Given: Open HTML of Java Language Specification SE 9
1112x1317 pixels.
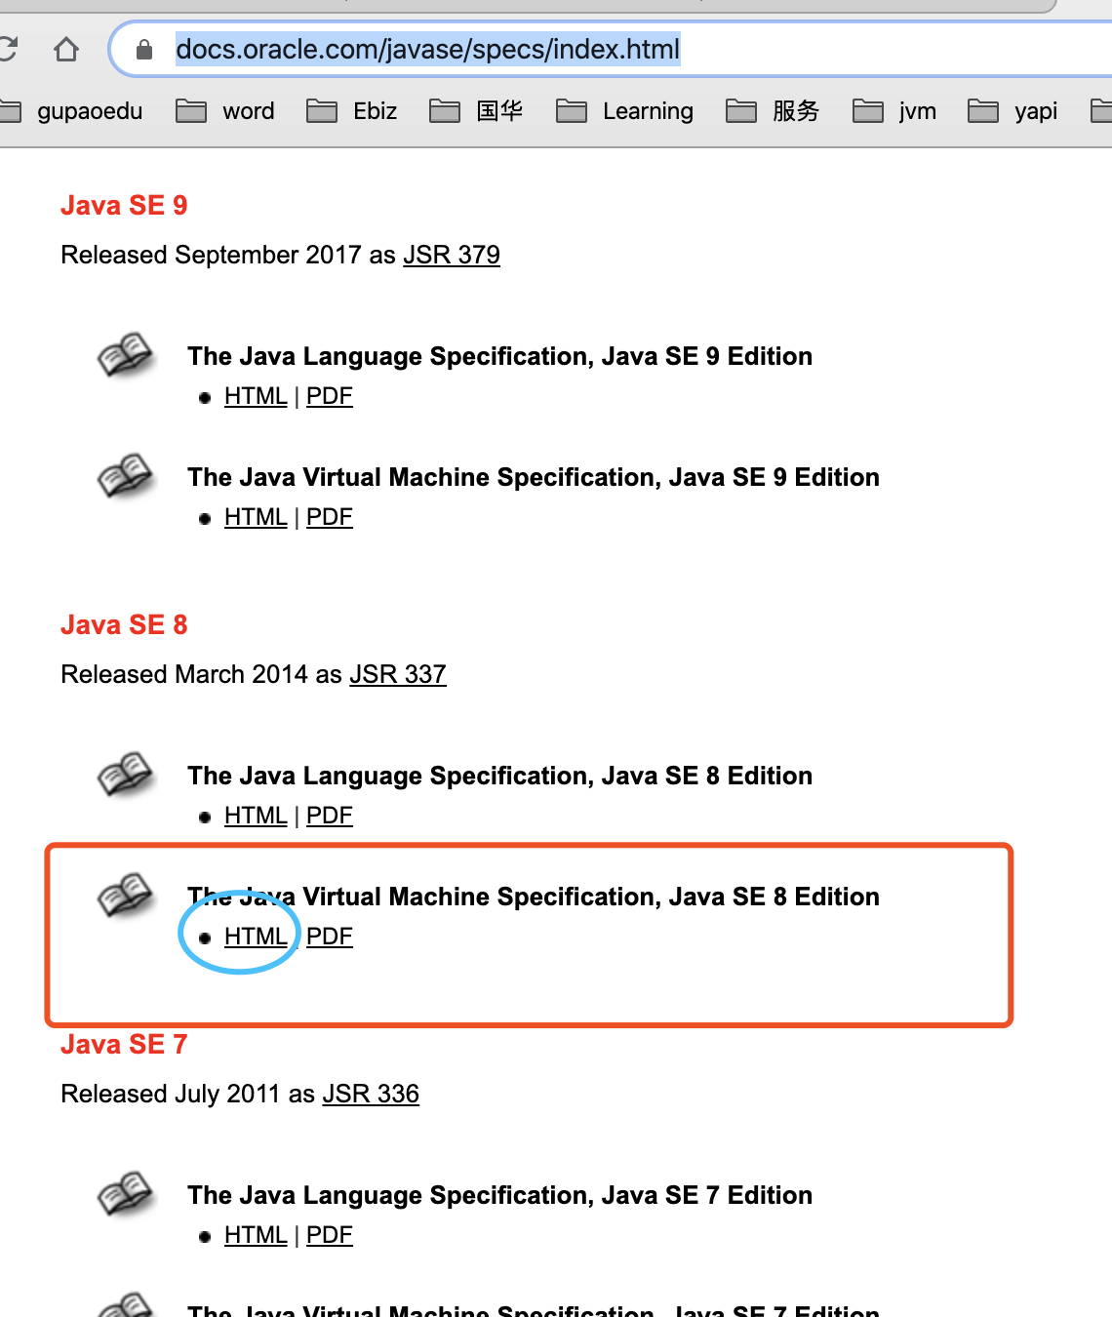Looking at the screenshot, I should point(256,396).
